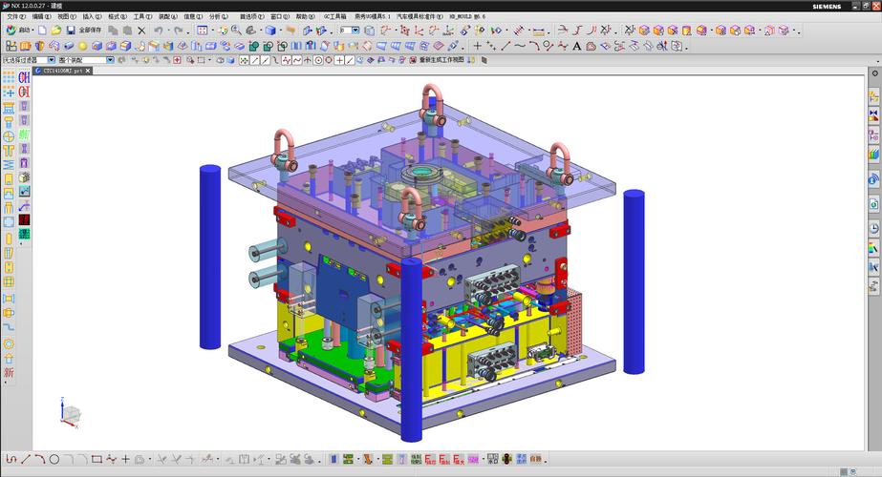Screen dimensions: 882x477
Task: Open the history clock panel on right bar
Action: (x=873, y=229)
